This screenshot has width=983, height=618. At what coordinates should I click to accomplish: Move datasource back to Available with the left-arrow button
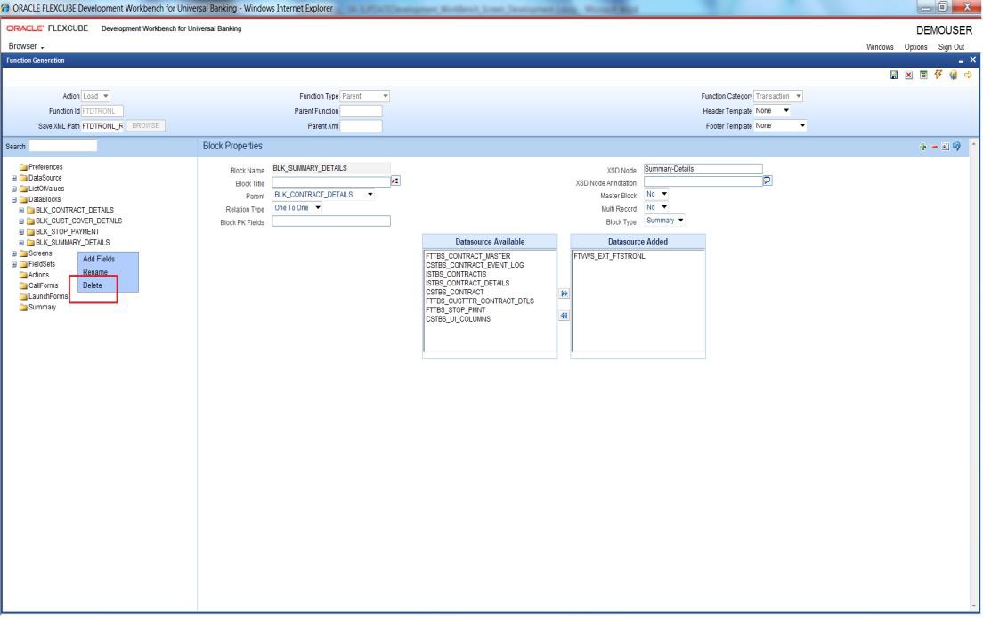(564, 317)
